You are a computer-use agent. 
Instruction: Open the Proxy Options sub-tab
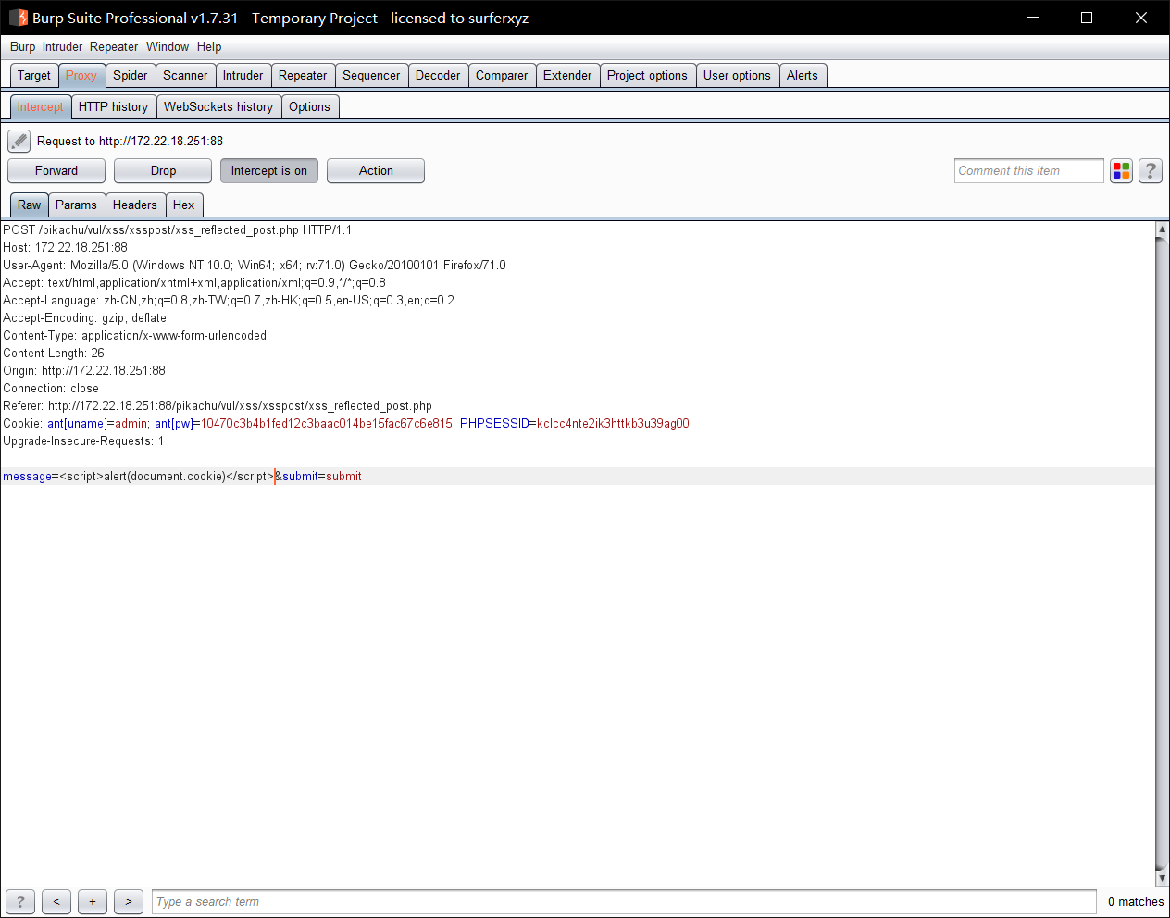pos(309,106)
